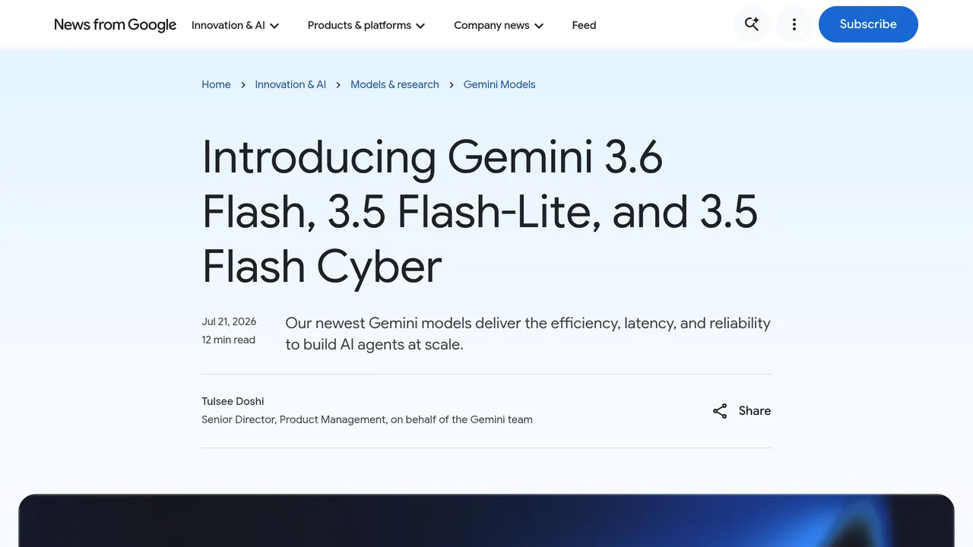Open the Innovation & AI breadcrumb link
The height and width of the screenshot is (547, 973).
point(290,84)
